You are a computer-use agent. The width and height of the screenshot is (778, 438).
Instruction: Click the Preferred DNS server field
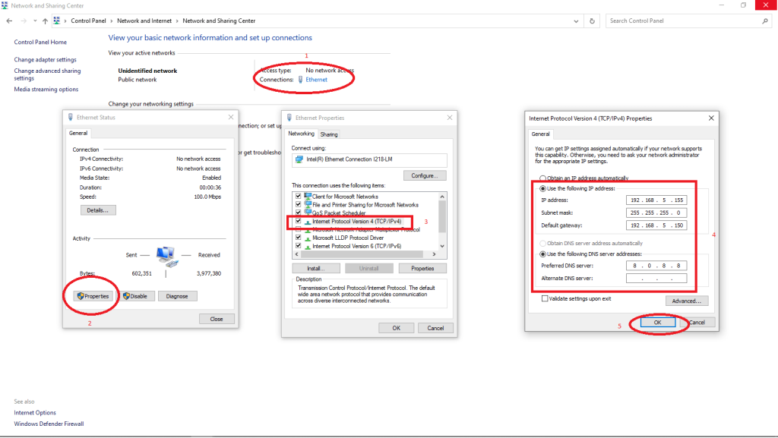656,266
